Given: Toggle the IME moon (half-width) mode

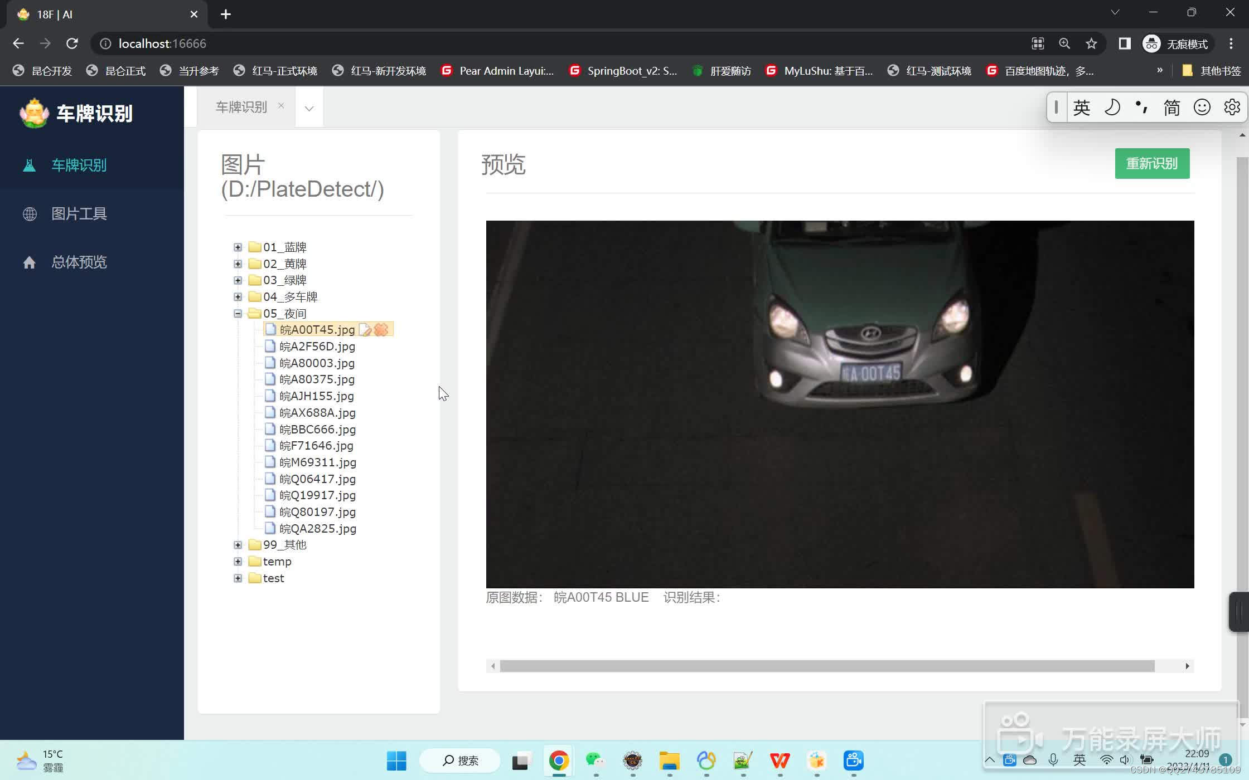Looking at the screenshot, I should pyautogui.click(x=1112, y=107).
